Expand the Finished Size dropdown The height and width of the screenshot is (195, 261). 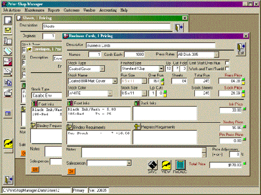pyautogui.click(x=161, y=69)
